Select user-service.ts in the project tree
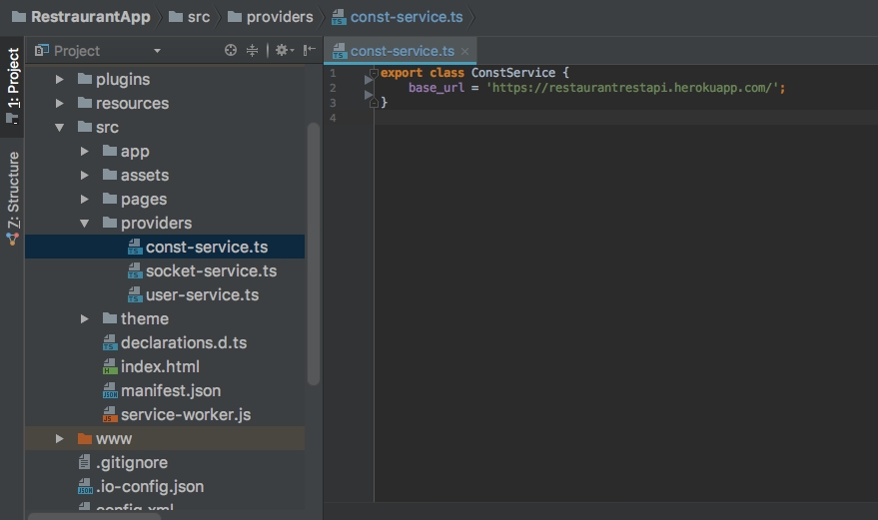Image resolution: width=878 pixels, height=520 pixels. pos(202,295)
